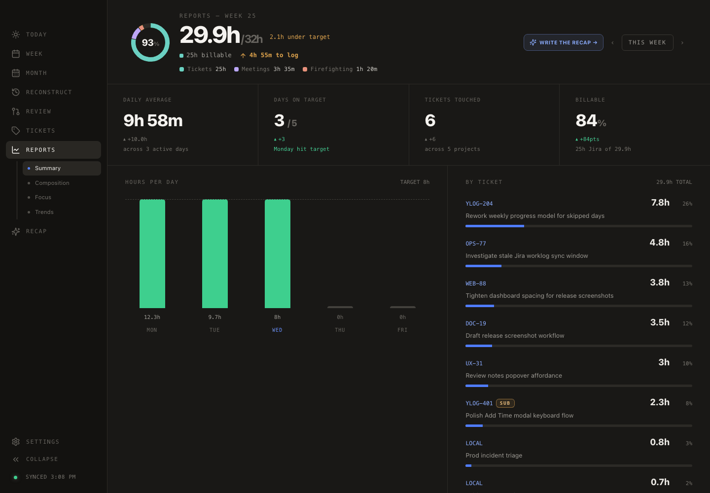Click the Monday 12.3h bar
Screen dimensions: 710x493
point(152,254)
